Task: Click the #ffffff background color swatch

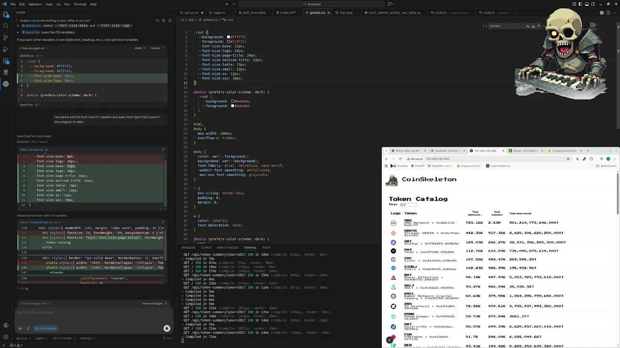Action: tap(228, 37)
